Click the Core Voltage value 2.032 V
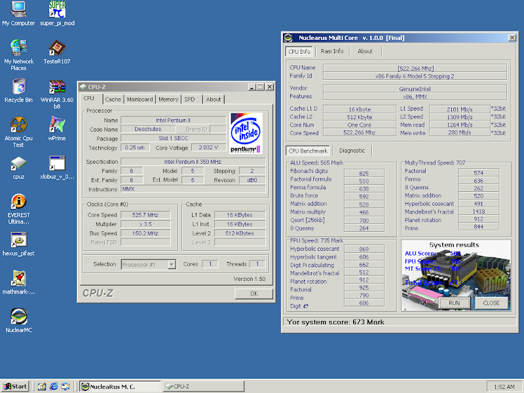Image resolution: width=524 pixels, height=393 pixels. tap(208, 148)
